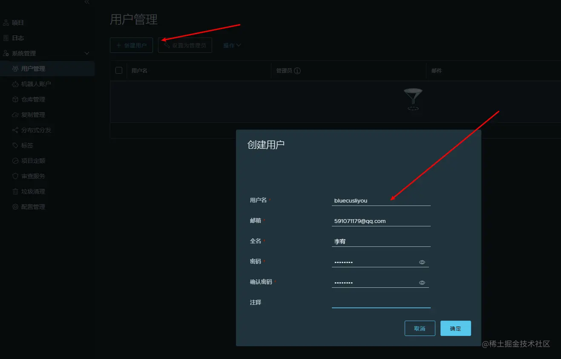Screen dimensions: 561x359
Task: Click the 设置为管理员 button
Action: [185, 45]
